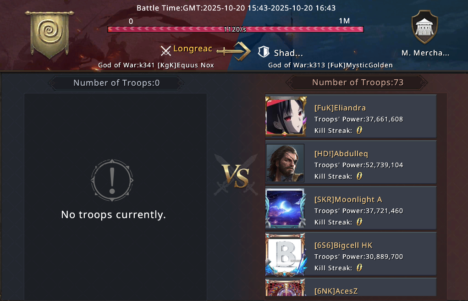468x301 pixels.
Task: Open the [SKR]Moonlight A avatar image
Action: pos(286,208)
